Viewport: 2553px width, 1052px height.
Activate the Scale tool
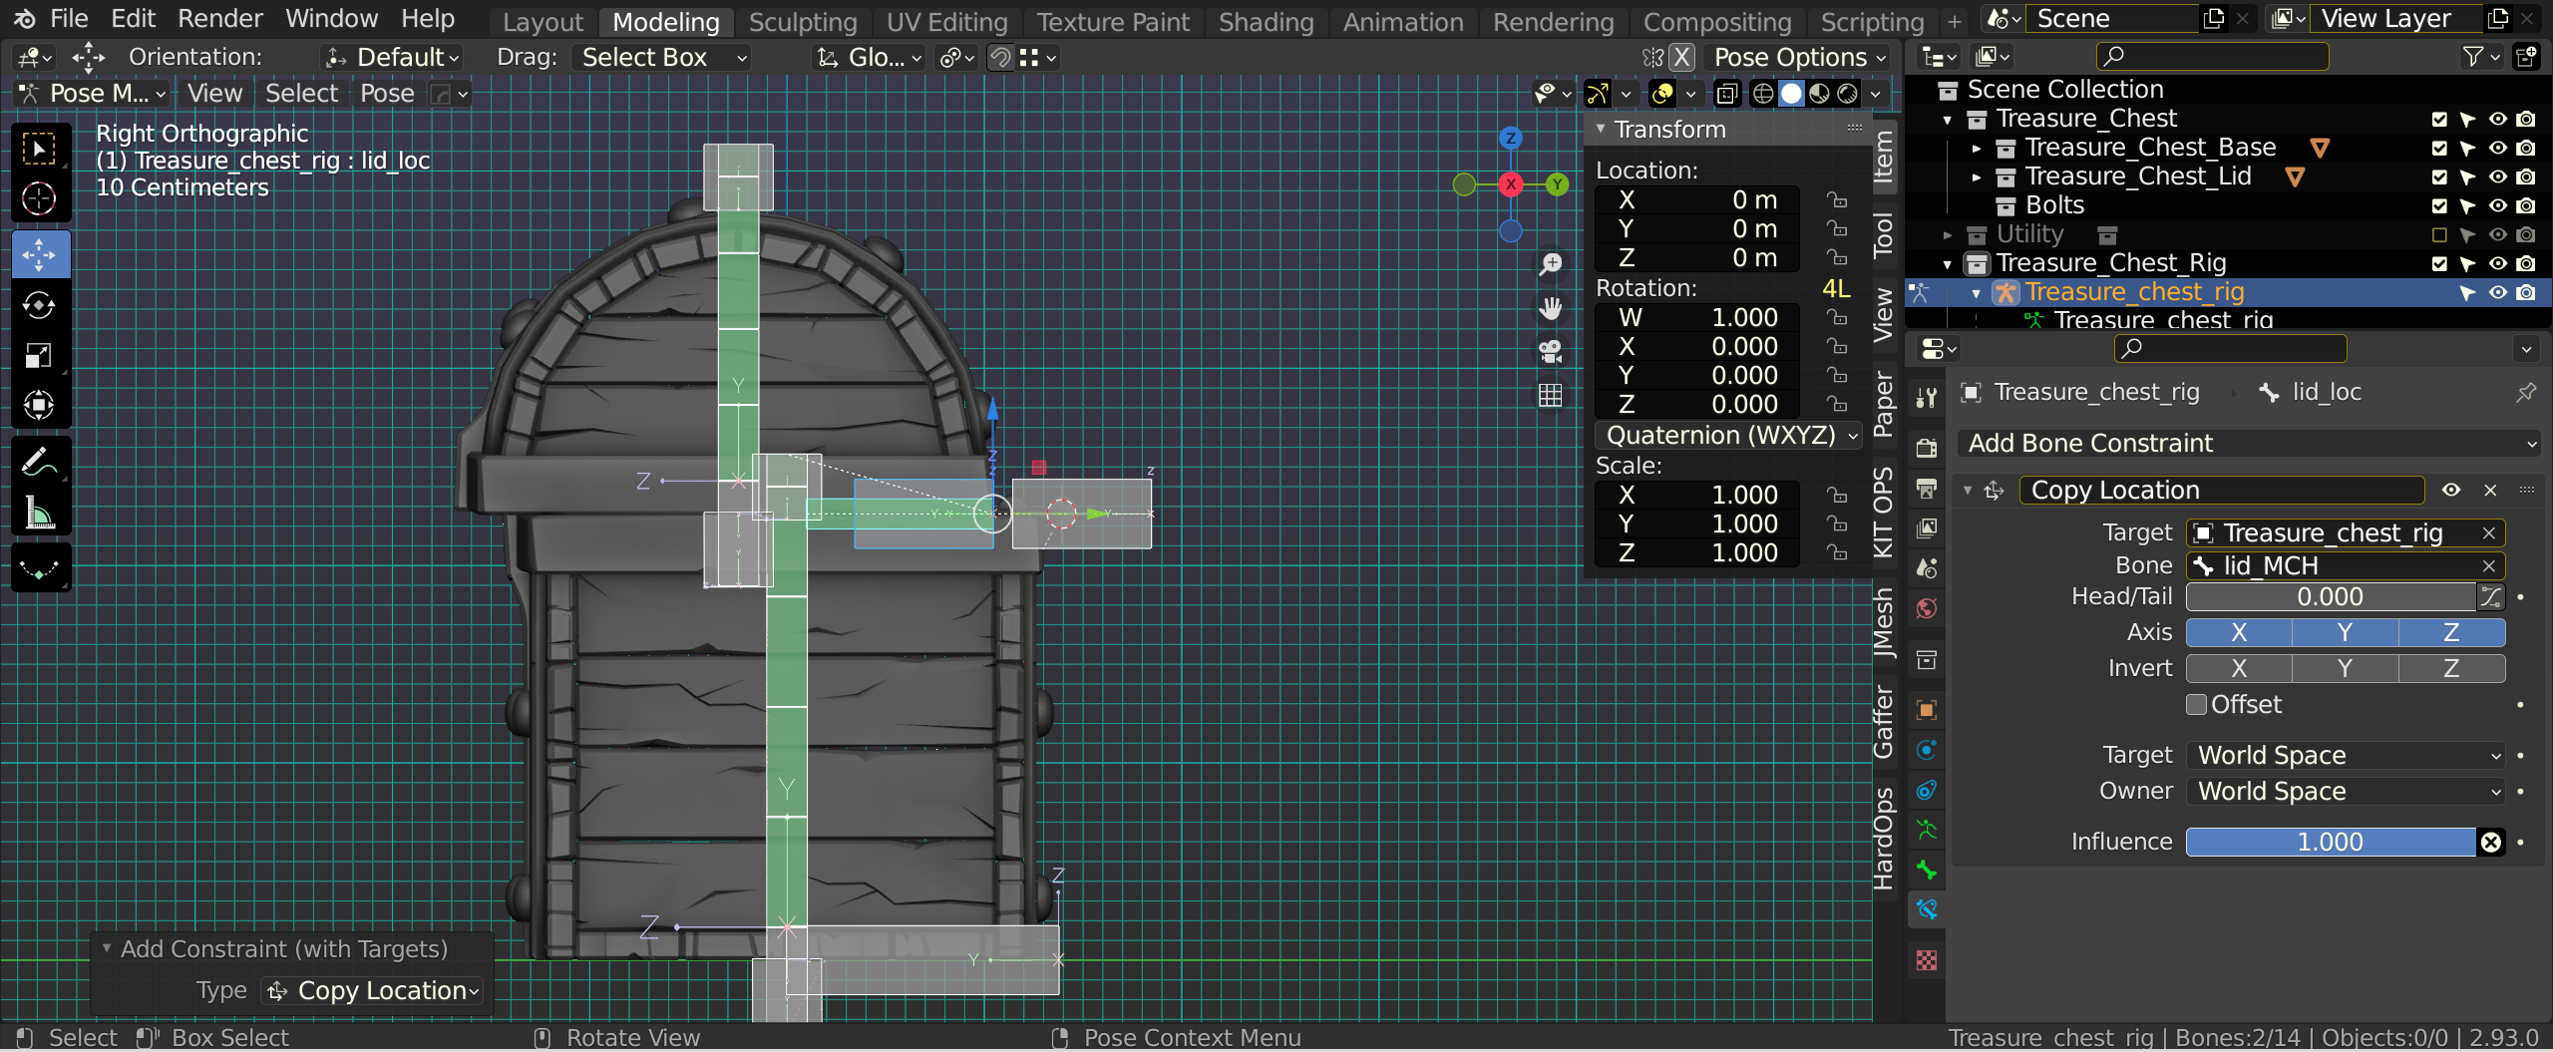point(39,356)
